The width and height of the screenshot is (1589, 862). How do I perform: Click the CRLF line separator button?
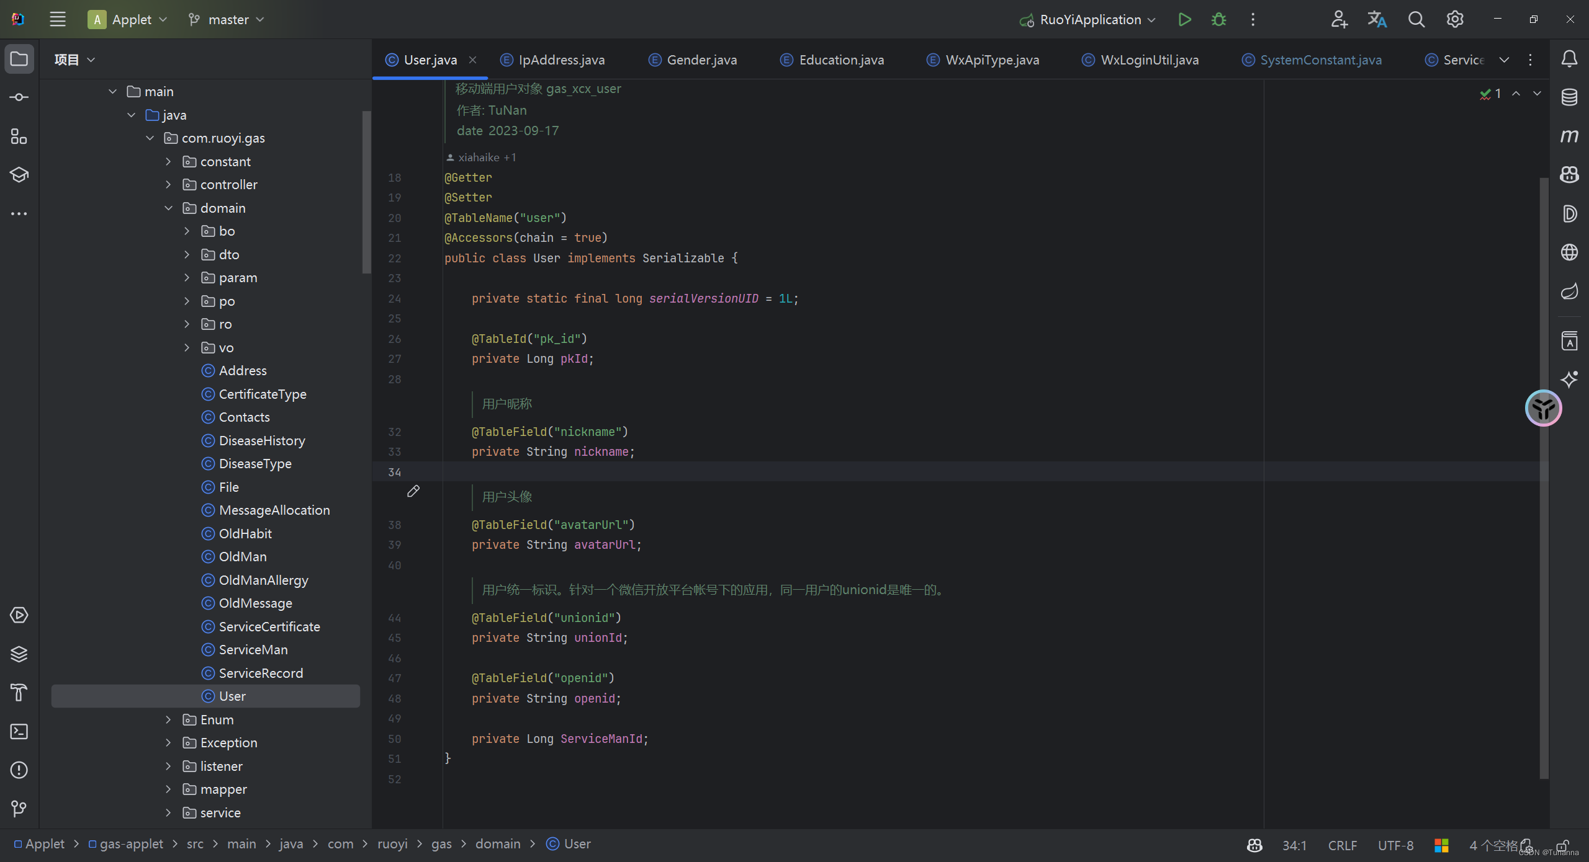coord(1342,845)
